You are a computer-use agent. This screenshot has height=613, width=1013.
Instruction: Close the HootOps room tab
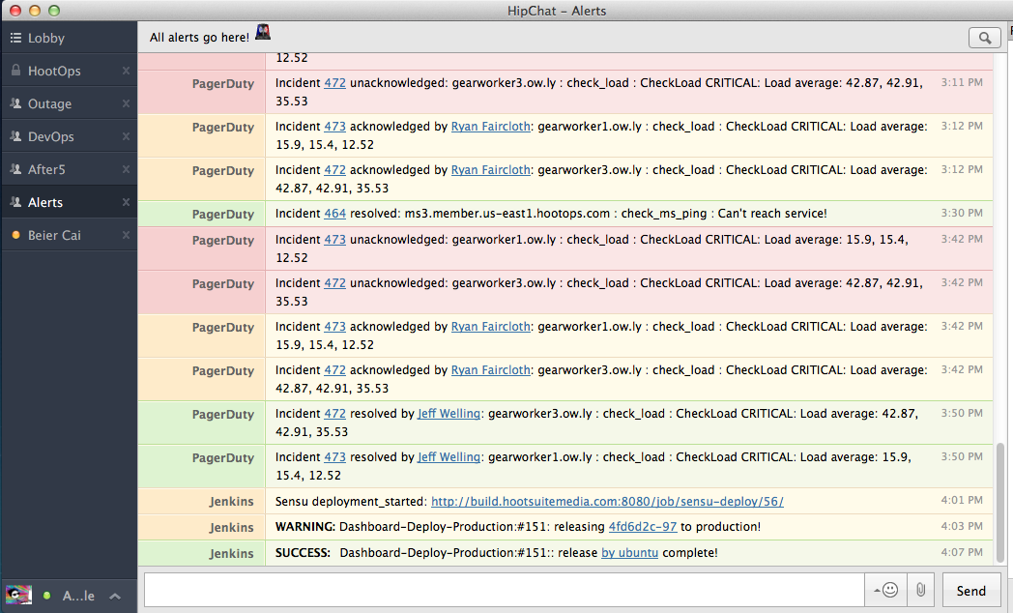point(126,71)
